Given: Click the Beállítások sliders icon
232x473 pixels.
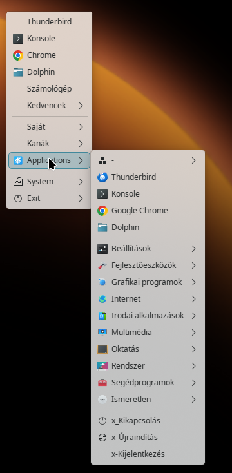Looking at the screenshot, I should [102, 249].
